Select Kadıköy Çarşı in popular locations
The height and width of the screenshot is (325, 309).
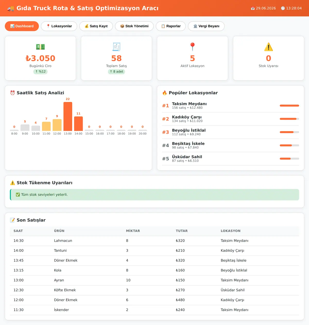click(x=230, y=119)
